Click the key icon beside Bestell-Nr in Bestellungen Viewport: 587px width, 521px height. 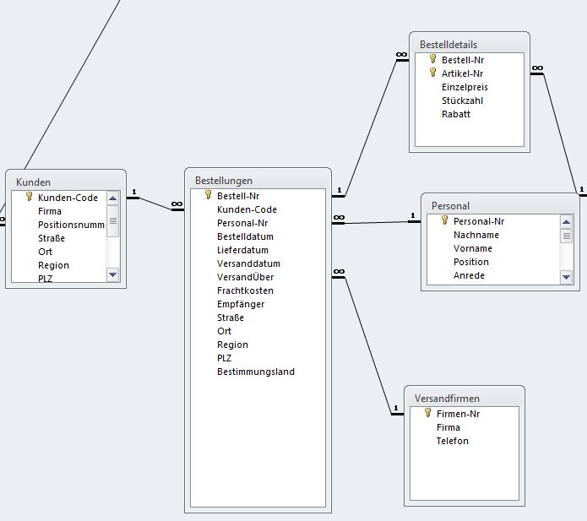point(208,195)
